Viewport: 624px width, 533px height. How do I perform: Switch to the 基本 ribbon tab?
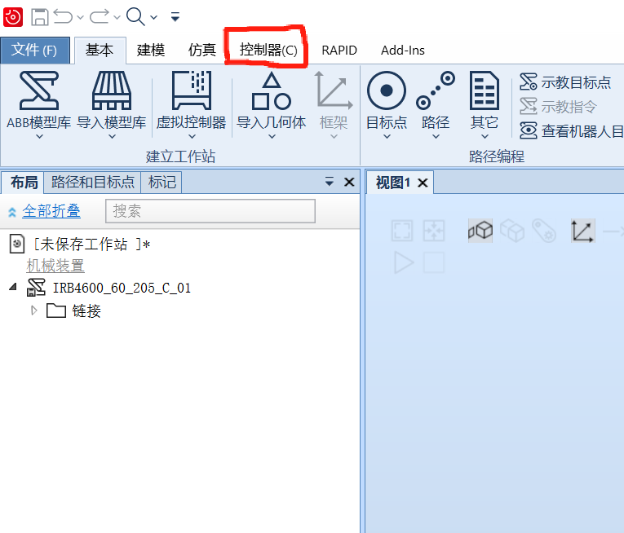[100, 50]
